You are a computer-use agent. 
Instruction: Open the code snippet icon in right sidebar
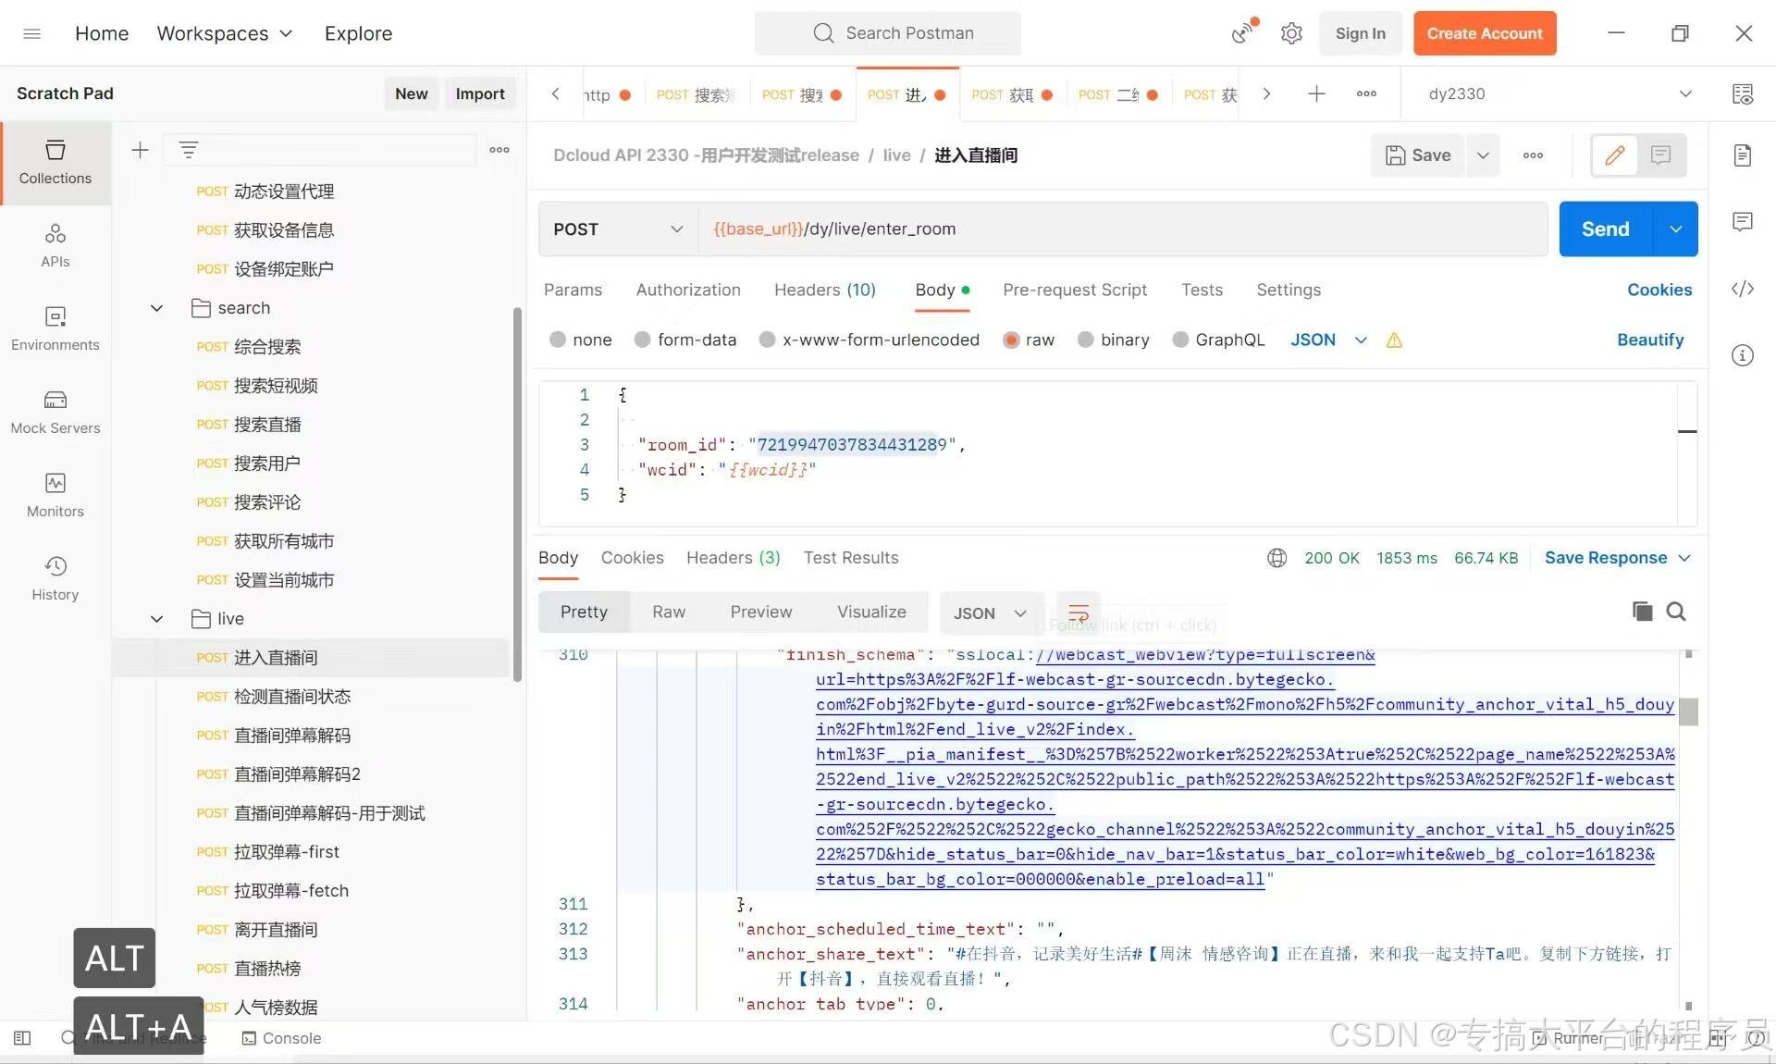click(1743, 289)
